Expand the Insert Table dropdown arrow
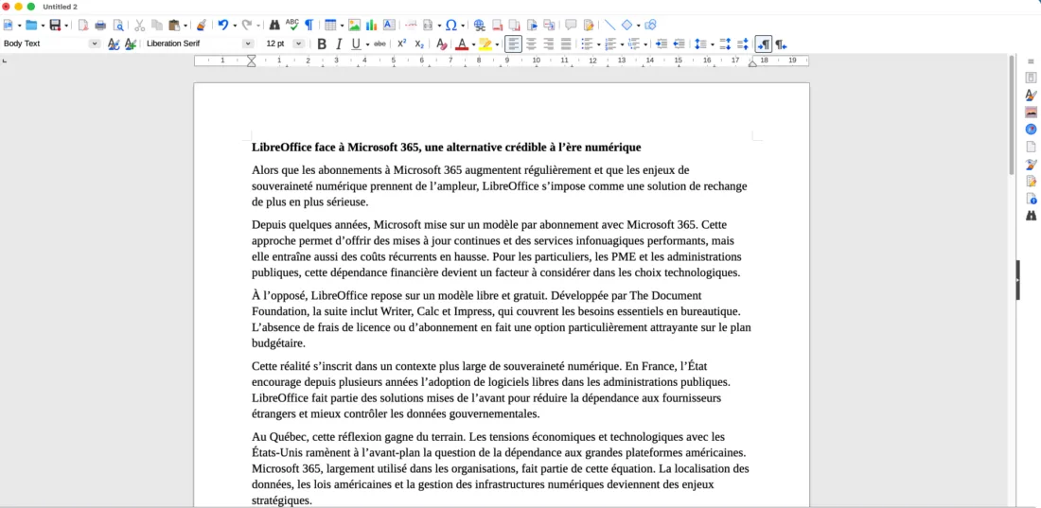 (x=342, y=26)
